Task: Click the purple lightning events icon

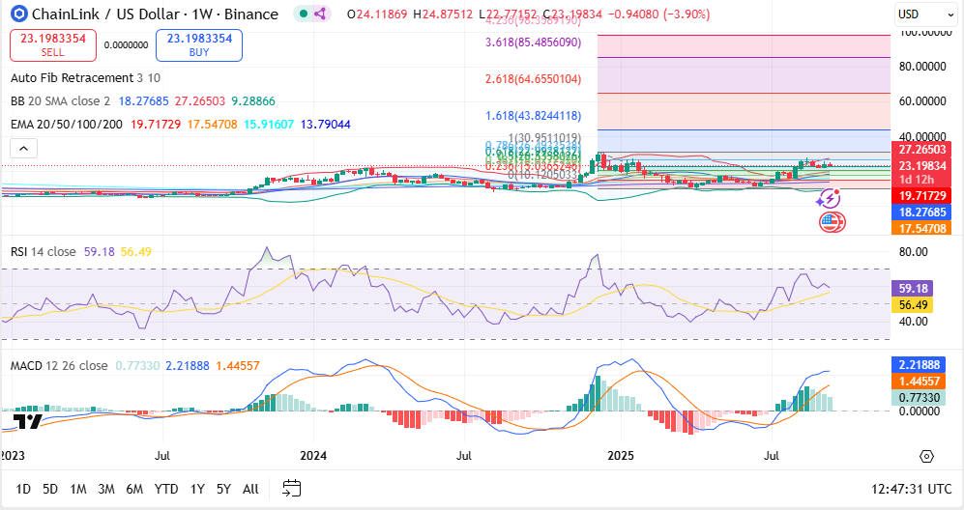Action: [829, 199]
